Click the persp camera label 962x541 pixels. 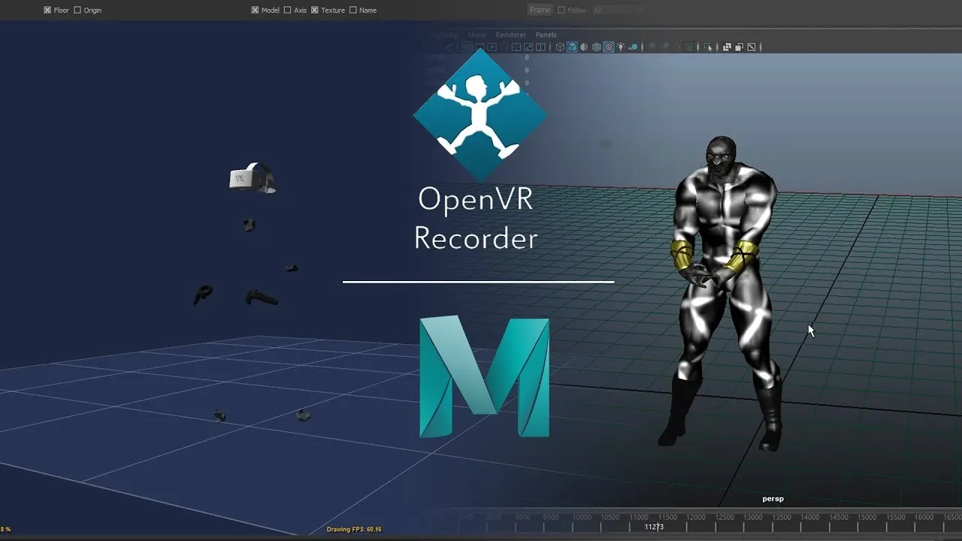pos(773,499)
